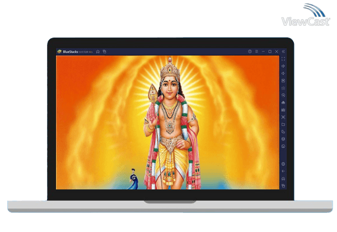Open settings gear in sidebar
Screen dimensions: 337x232
coord(283,164)
